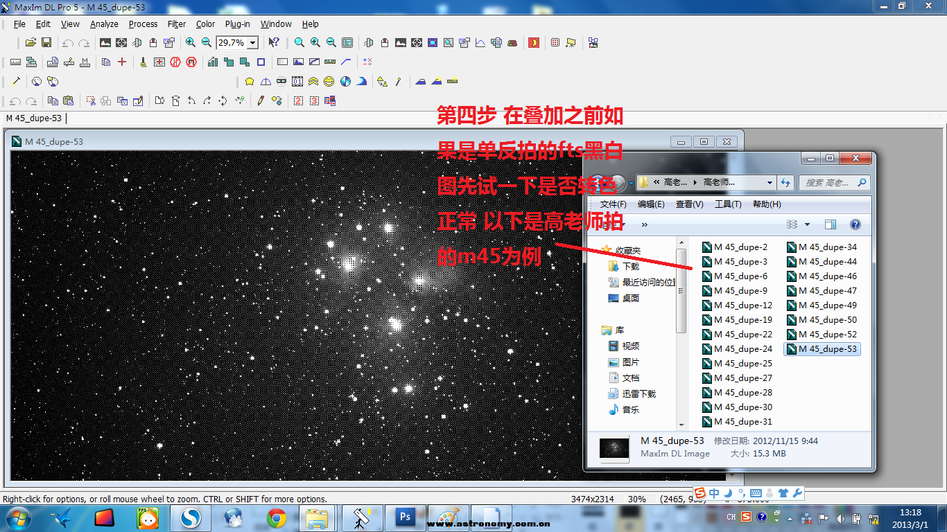Click the Explorer search box
The width and height of the screenshot is (947, 532).
[x=833, y=182]
